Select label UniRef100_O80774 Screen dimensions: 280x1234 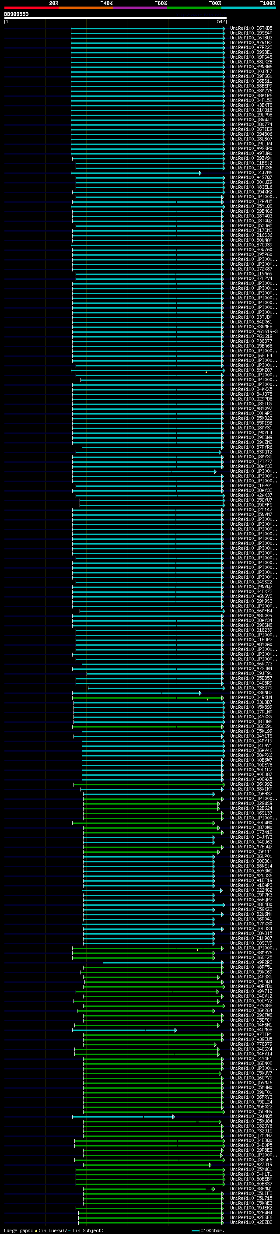[x=251, y=125]
